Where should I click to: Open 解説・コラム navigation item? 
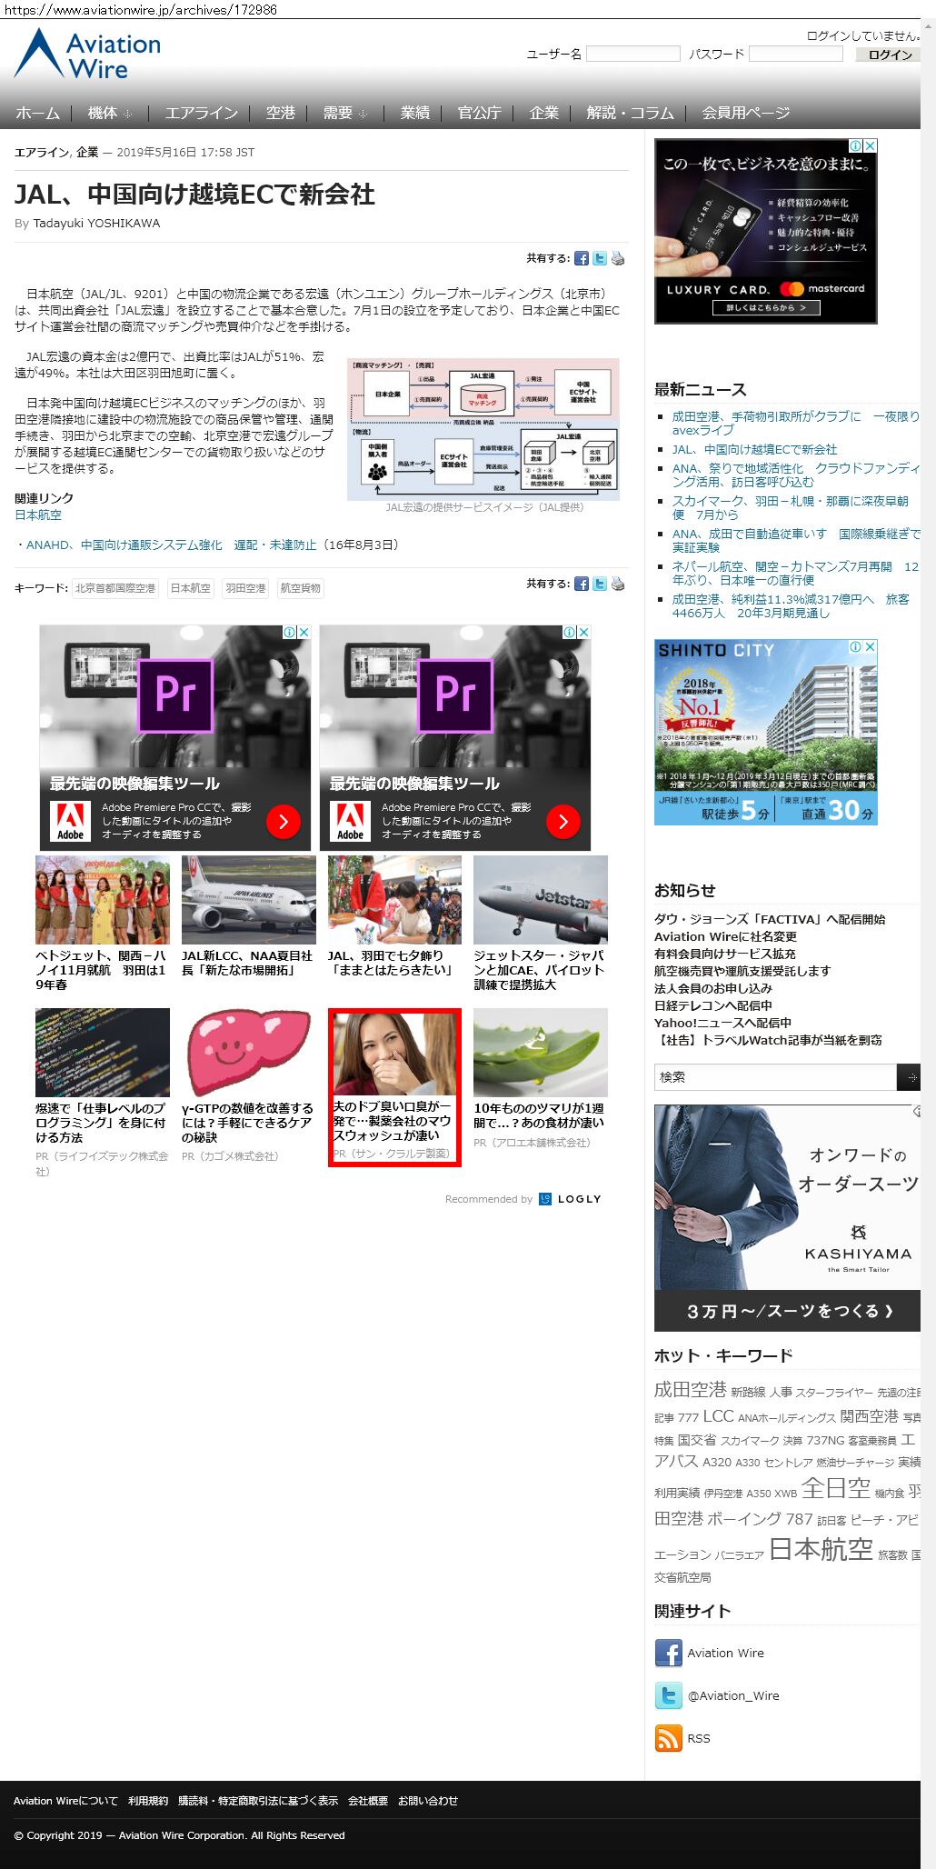click(630, 113)
